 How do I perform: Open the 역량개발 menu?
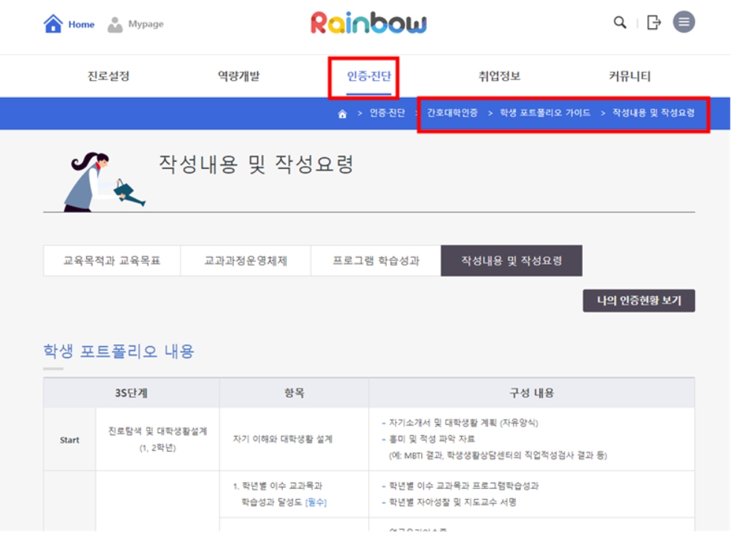tap(238, 76)
